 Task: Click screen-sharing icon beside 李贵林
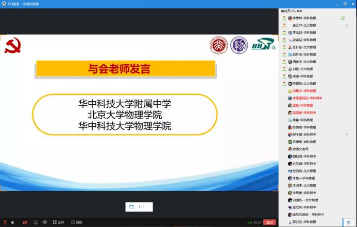click(x=343, y=18)
